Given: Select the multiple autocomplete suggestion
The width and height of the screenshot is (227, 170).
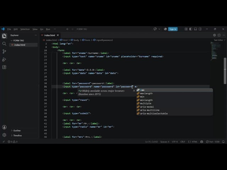Looking at the screenshot, I should [x=175, y=103].
